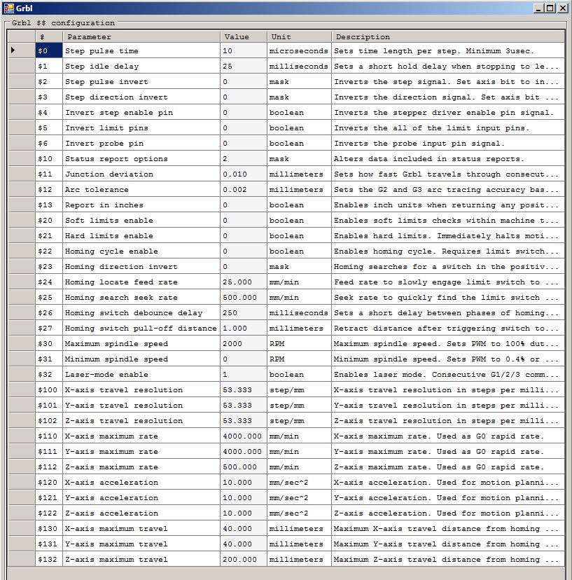
Task: Select the Step pulse invert parameter cell
Action: click(x=141, y=82)
